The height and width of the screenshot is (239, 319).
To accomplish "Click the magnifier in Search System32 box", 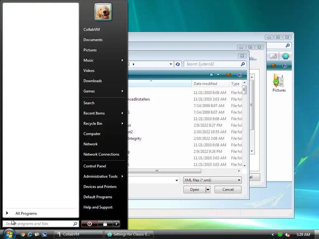I will pyautogui.click(x=243, y=64).
